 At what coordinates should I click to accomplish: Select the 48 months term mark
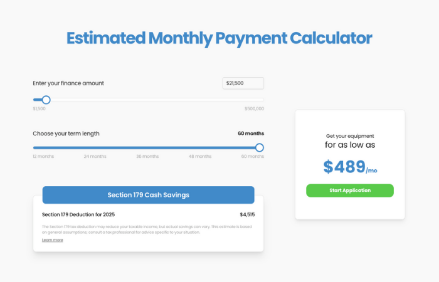[x=200, y=157]
